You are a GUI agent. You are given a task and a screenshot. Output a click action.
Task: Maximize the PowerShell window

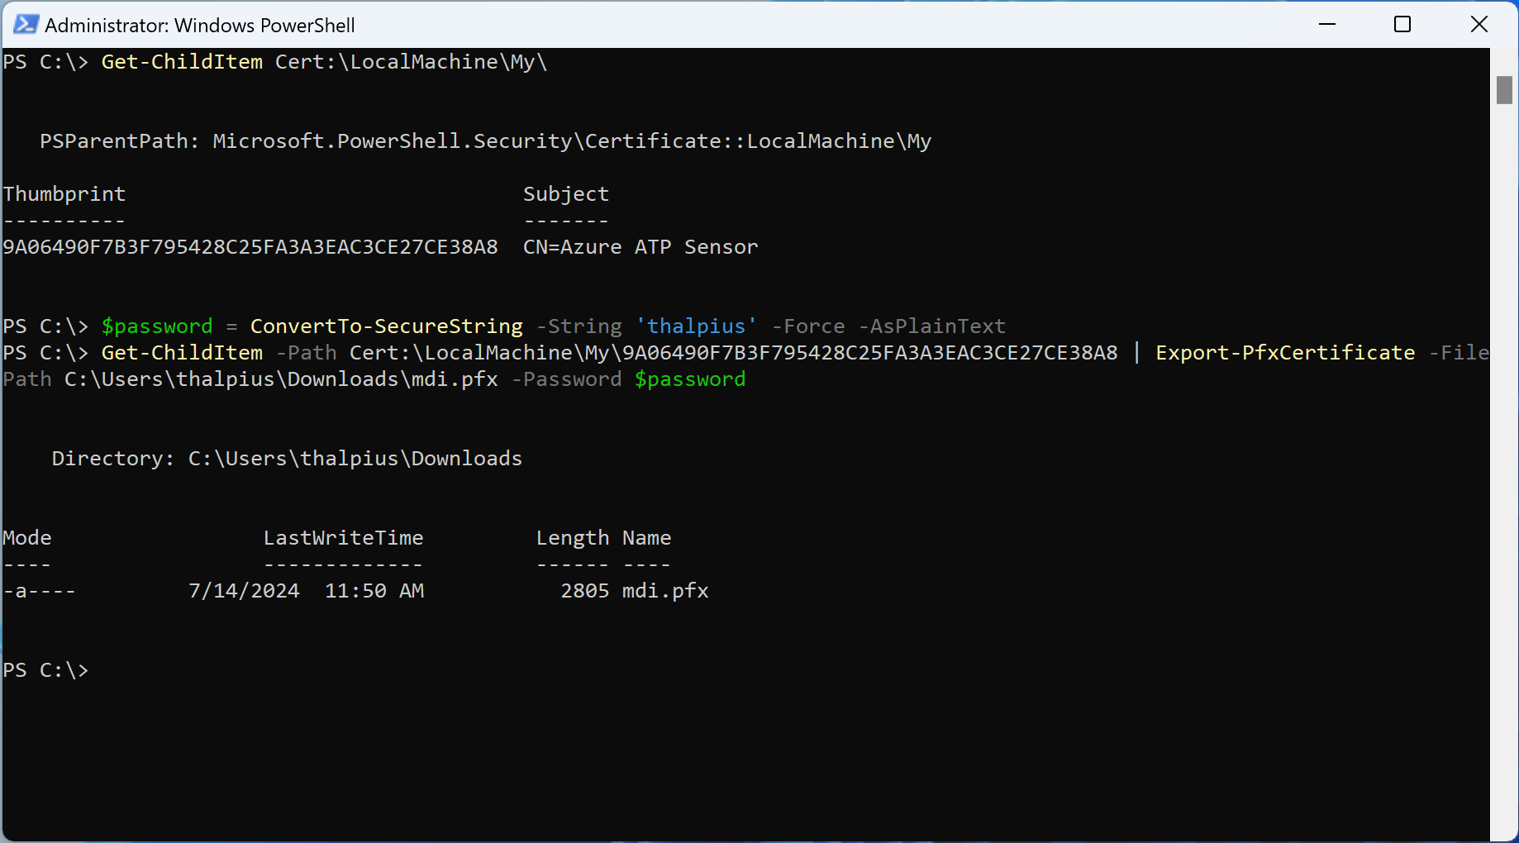[1402, 25]
